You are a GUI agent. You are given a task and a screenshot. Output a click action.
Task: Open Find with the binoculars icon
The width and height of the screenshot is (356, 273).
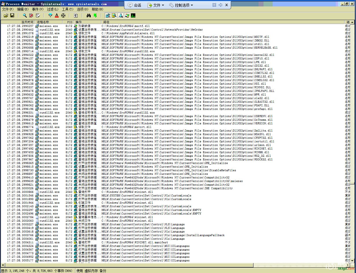pyautogui.click(x=88, y=15)
